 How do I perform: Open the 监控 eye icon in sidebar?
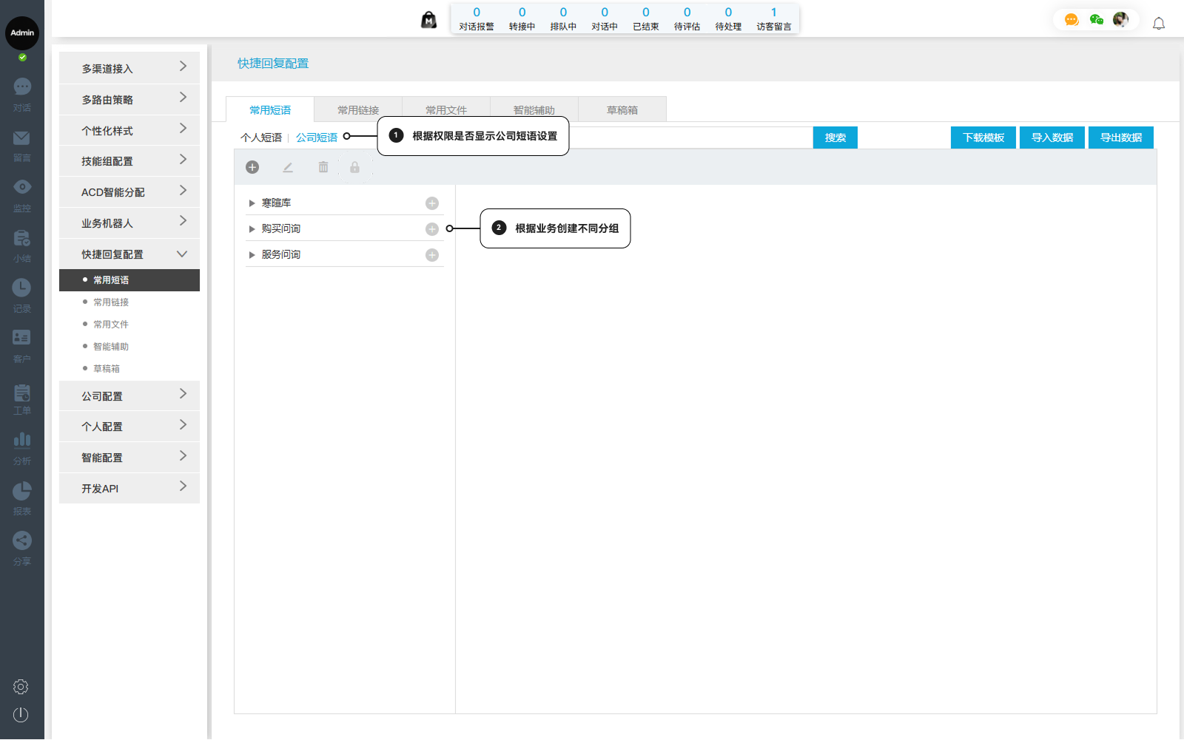click(22, 187)
